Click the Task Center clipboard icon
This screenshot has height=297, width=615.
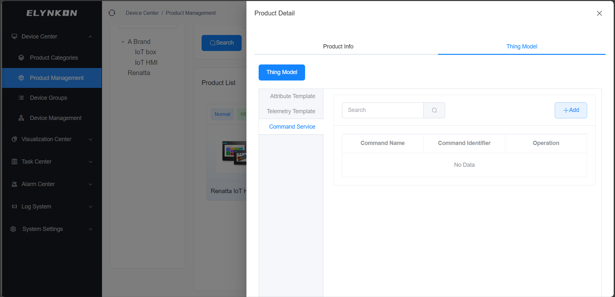pos(14,162)
